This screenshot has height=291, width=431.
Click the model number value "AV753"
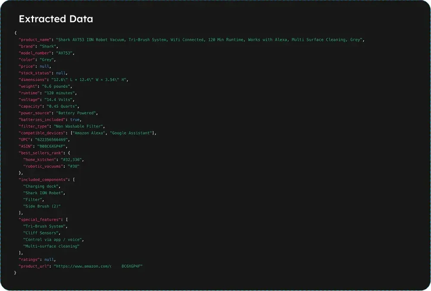click(x=64, y=53)
